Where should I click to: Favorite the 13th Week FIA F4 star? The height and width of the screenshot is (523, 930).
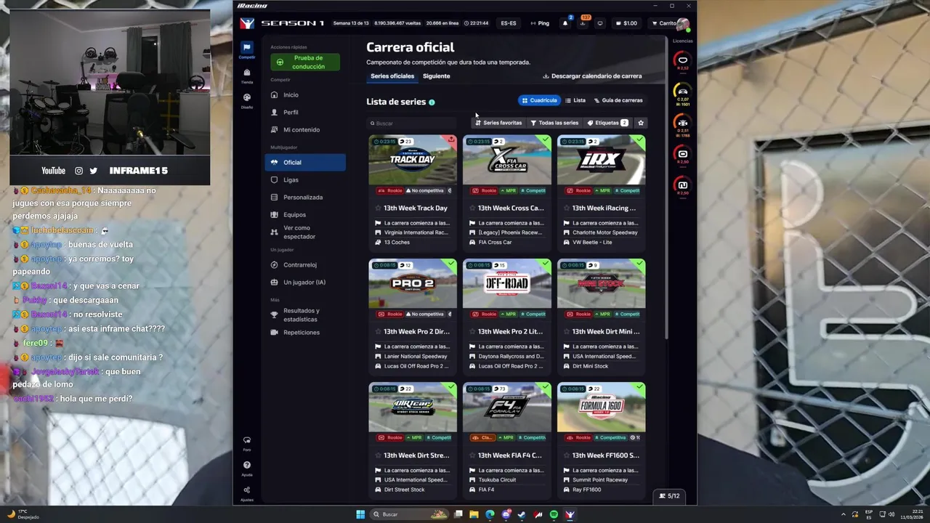(x=472, y=455)
